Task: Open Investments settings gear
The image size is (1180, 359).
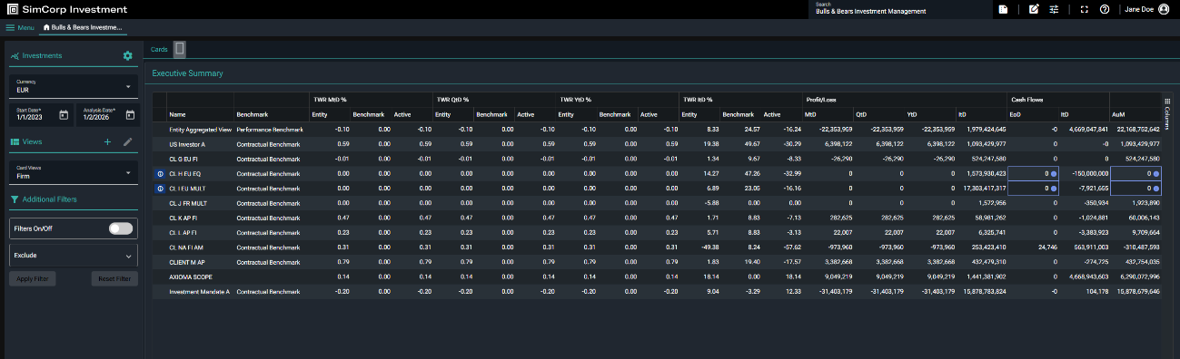Action: tap(128, 55)
